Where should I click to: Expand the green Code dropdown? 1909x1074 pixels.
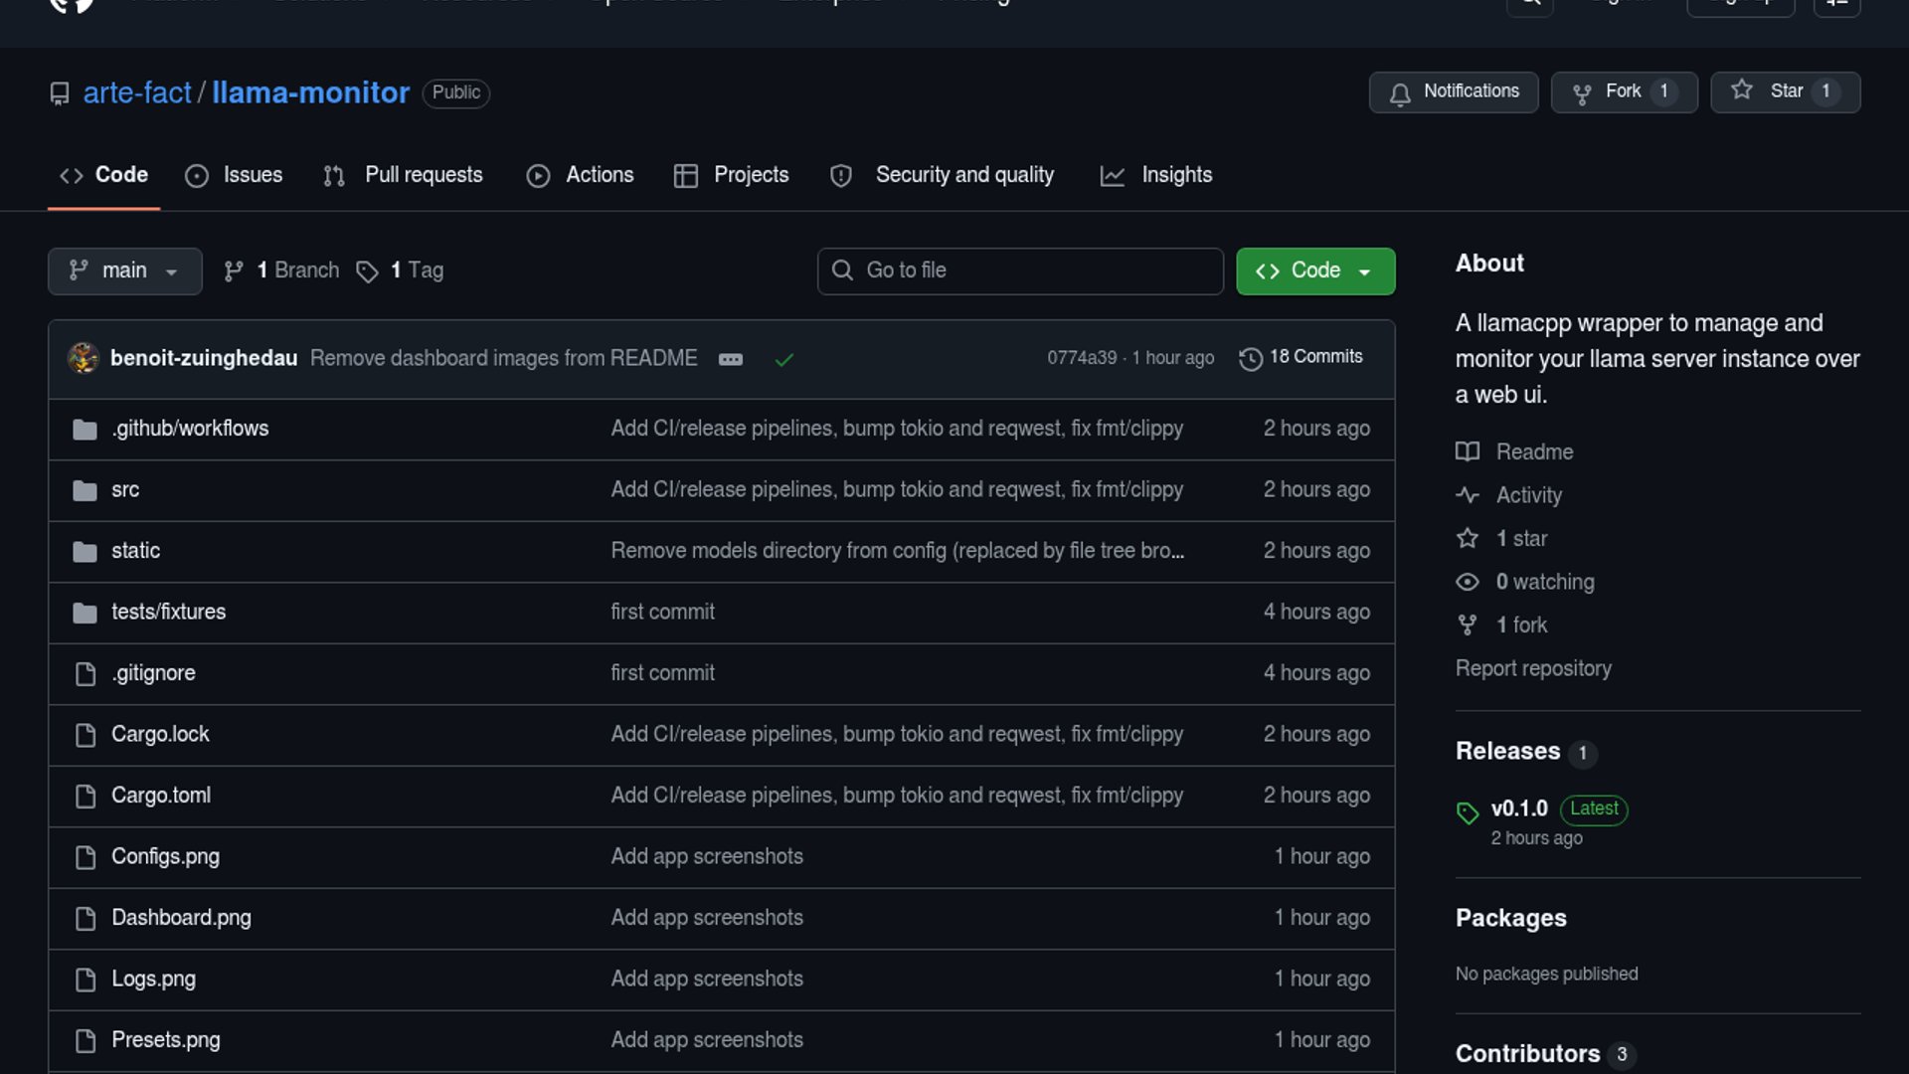pos(1314,271)
